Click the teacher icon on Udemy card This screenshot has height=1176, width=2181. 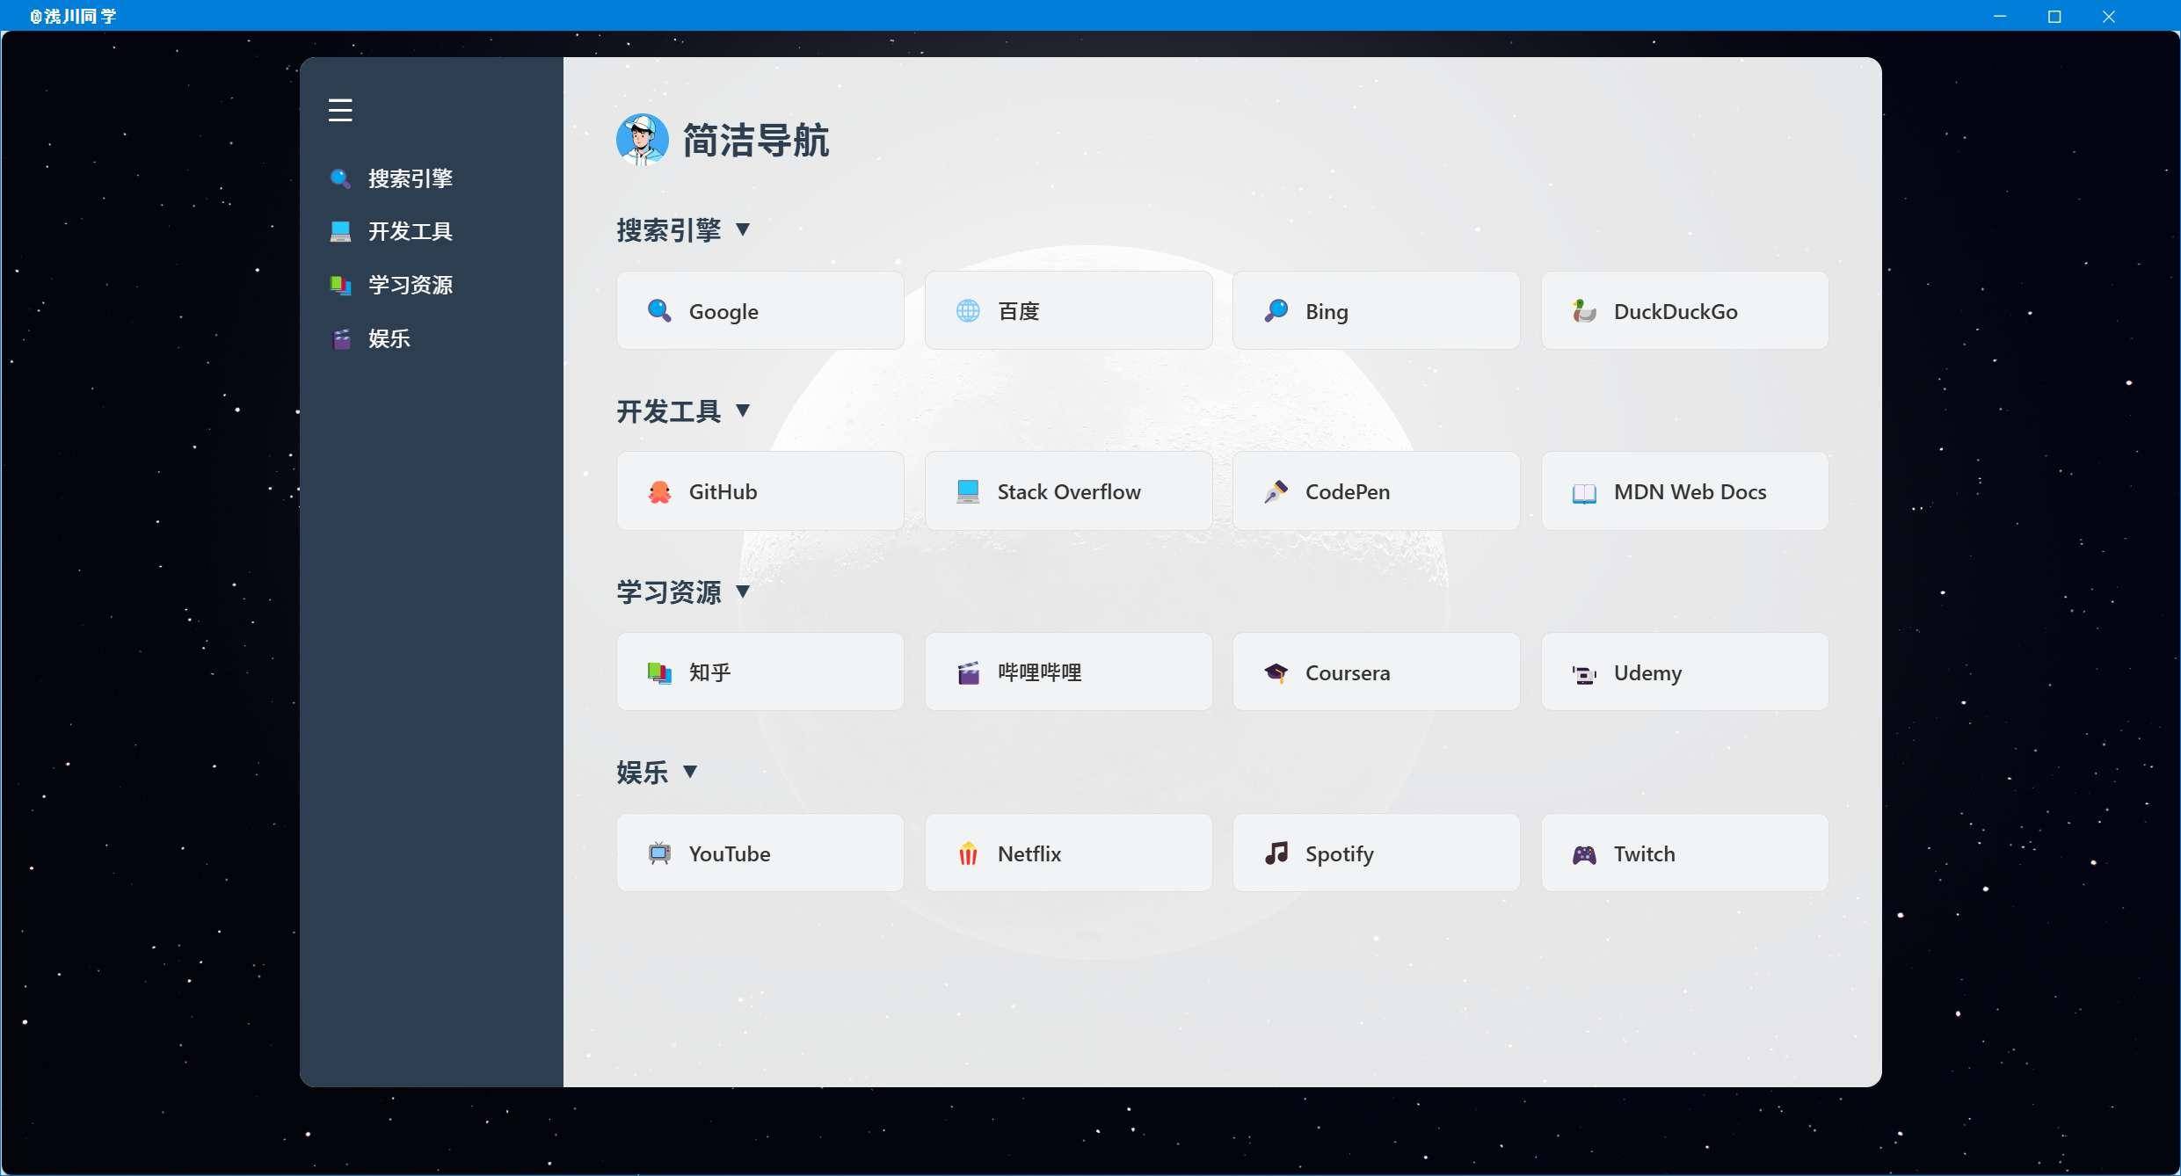pos(1584,673)
